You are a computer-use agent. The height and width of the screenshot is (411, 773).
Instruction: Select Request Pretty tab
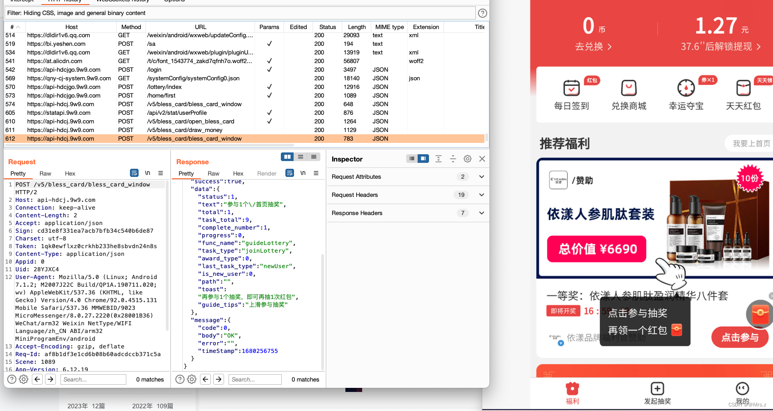(18, 173)
